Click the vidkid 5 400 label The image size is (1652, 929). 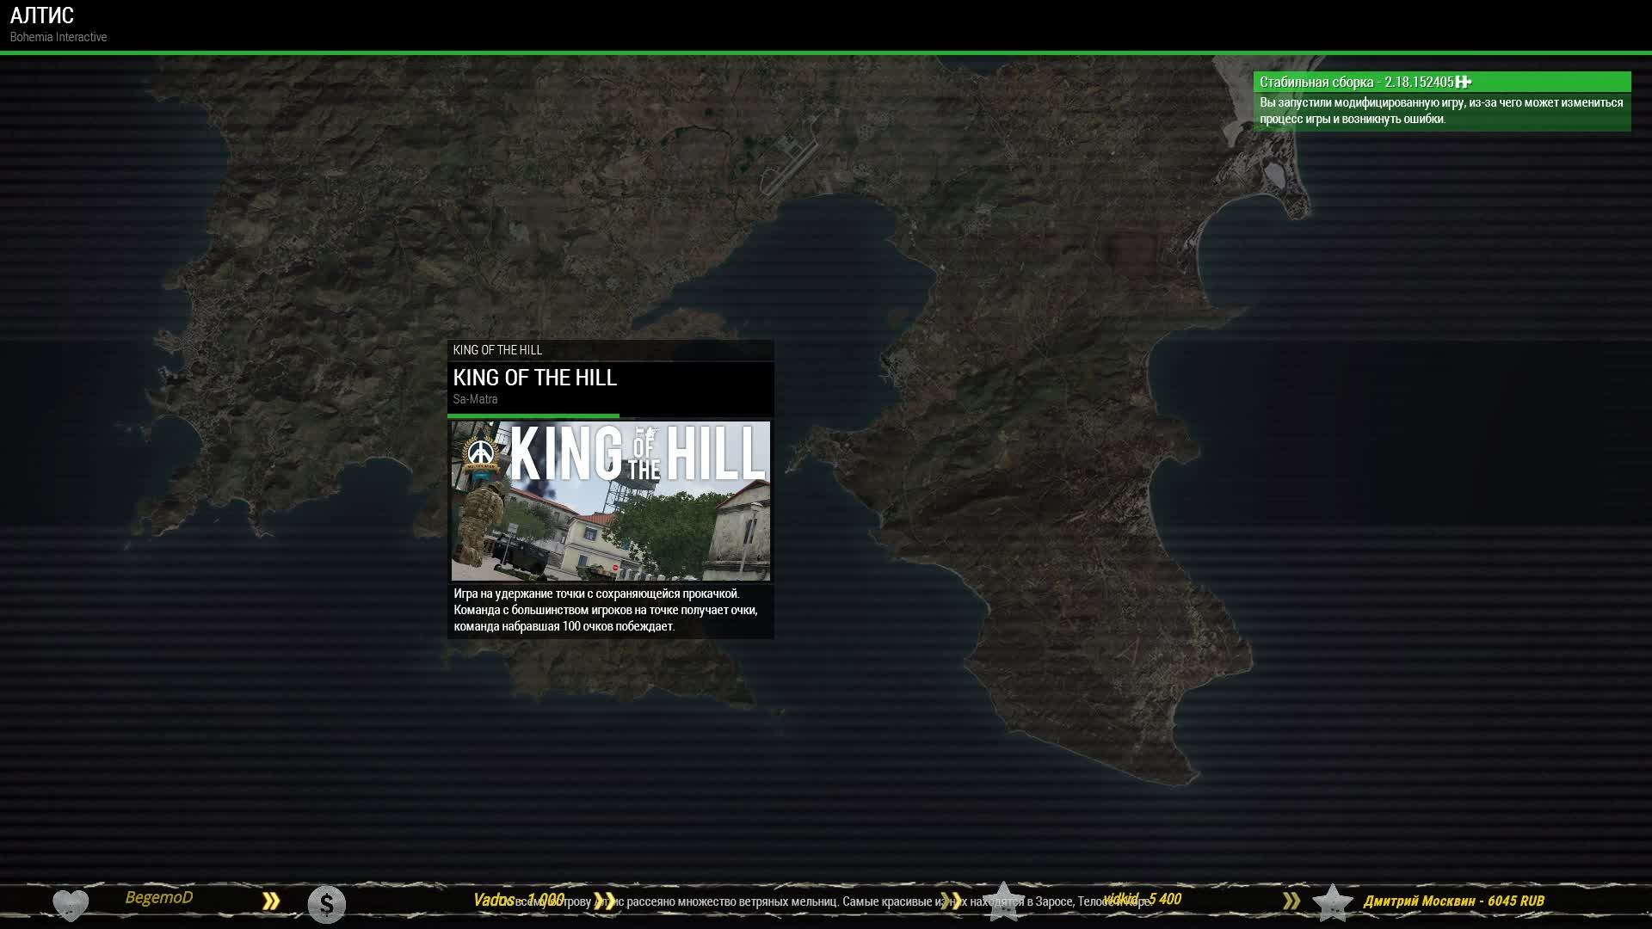(x=1142, y=899)
